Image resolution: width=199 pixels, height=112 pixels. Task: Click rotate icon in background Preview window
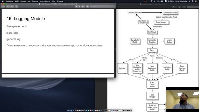[179, 7]
